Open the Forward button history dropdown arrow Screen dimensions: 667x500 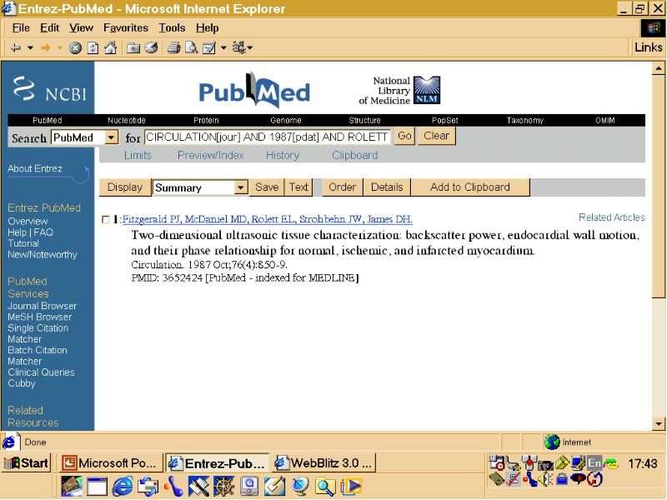(x=60, y=48)
